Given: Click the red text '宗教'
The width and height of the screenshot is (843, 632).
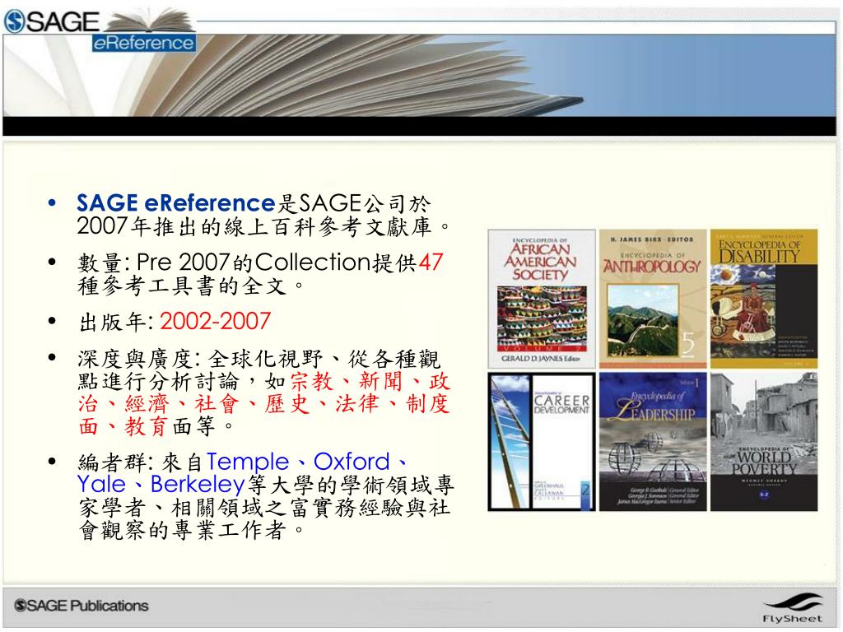Looking at the screenshot, I should (312, 381).
